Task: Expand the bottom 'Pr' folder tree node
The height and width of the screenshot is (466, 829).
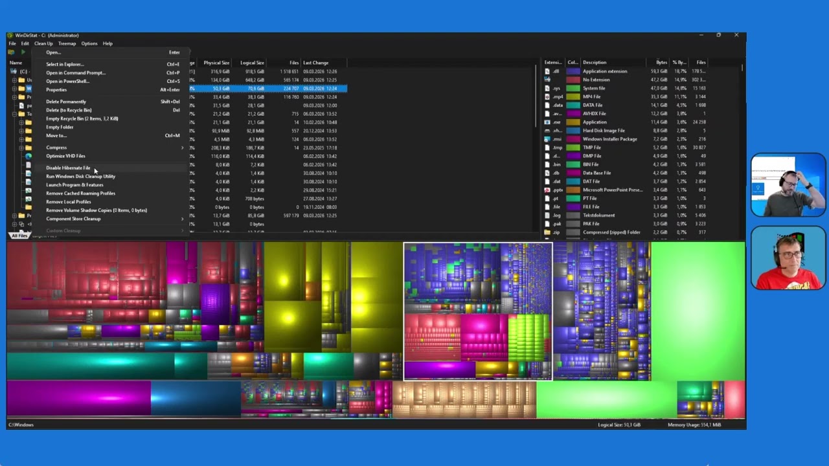Action: pyautogui.click(x=14, y=216)
